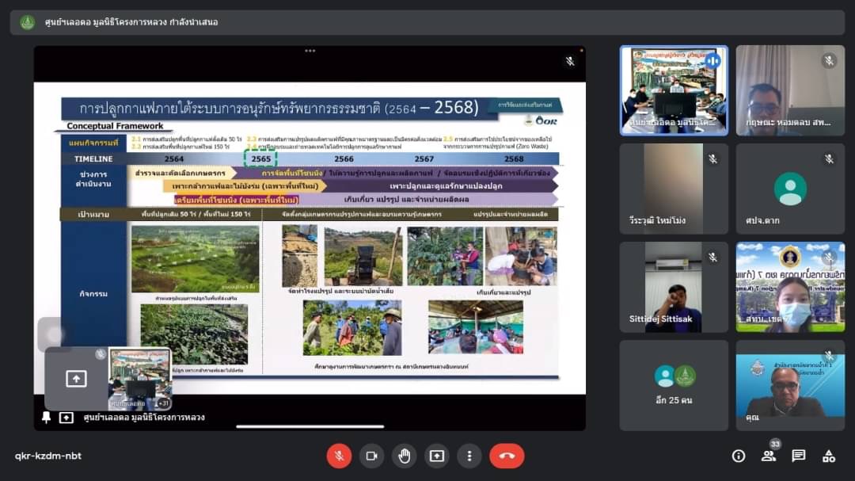Leave the call with the red hang-up button
This screenshot has height=481, width=855.
point(507,456)
